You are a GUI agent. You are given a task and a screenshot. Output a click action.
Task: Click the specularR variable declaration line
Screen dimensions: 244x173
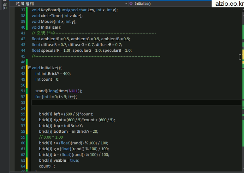[x=81, y=50]
